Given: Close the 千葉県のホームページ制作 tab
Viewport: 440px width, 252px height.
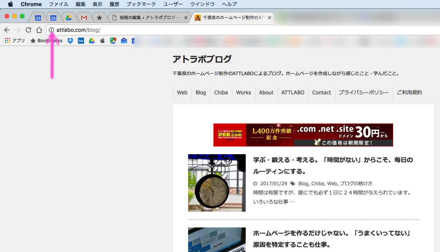Looking at the screenshot, I should 270,18.
